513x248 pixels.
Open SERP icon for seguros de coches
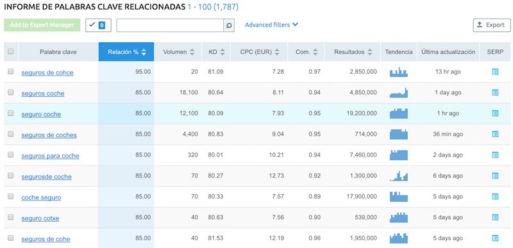495,135
